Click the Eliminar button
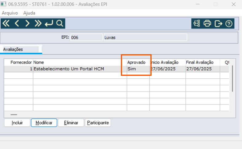The image size is (242, 149). coord(71,123)
